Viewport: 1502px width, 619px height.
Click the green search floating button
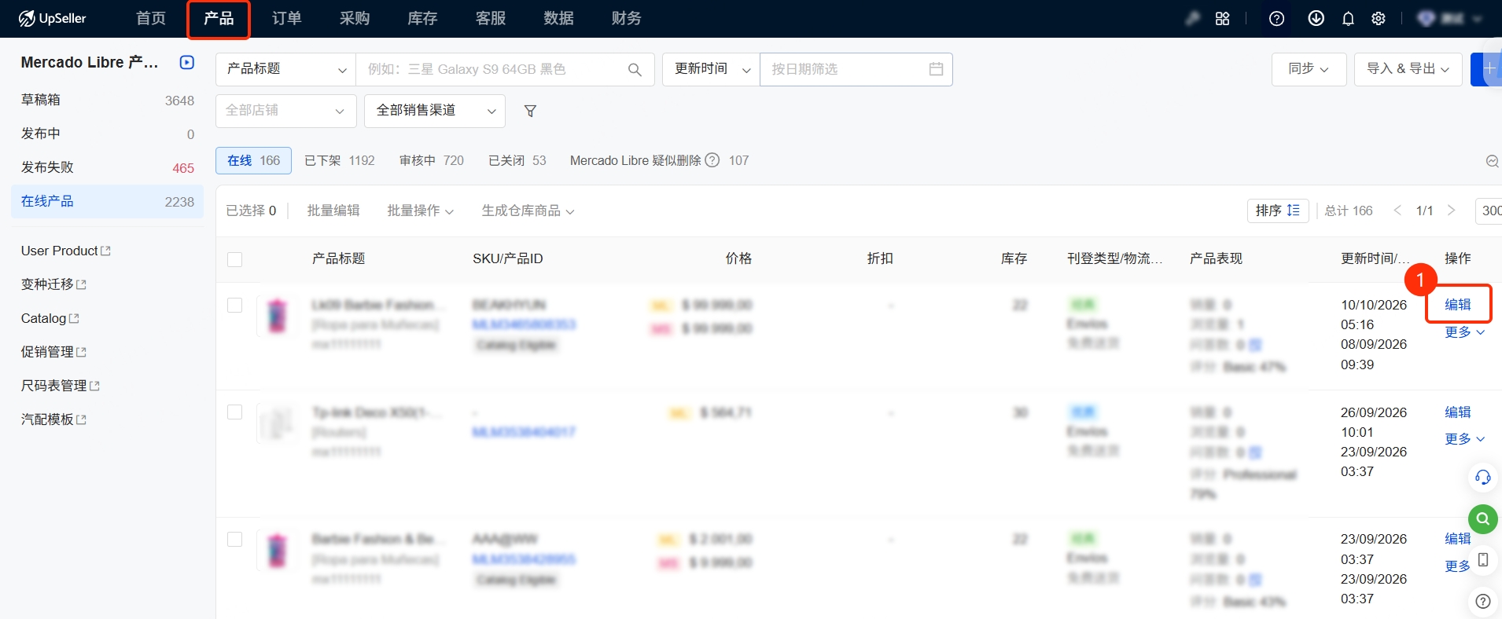1482,518
